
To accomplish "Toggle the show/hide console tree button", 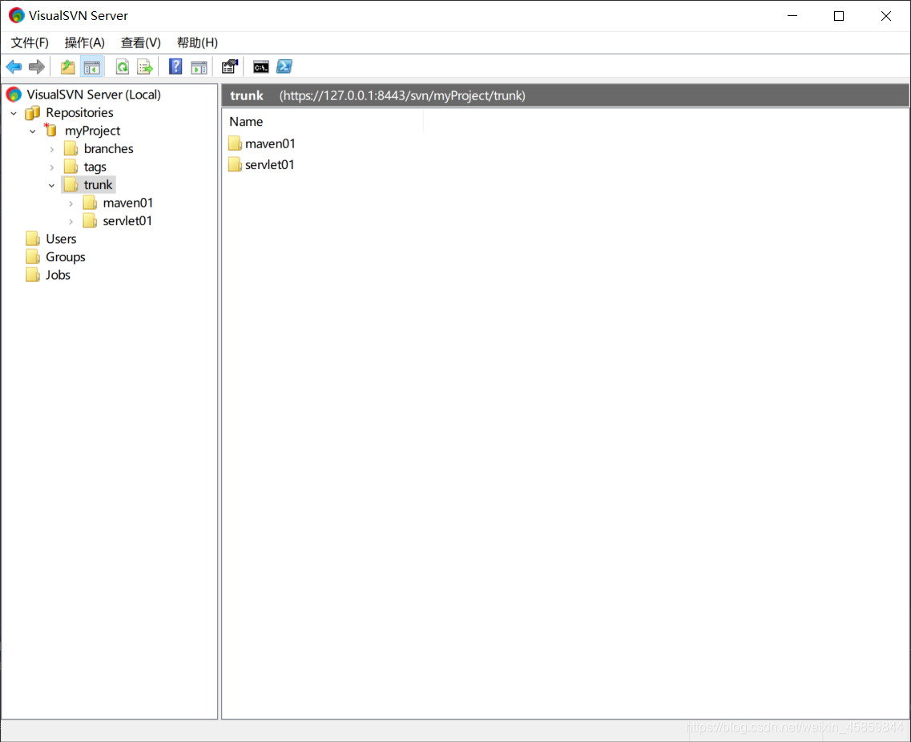I will tap(92, 67).
